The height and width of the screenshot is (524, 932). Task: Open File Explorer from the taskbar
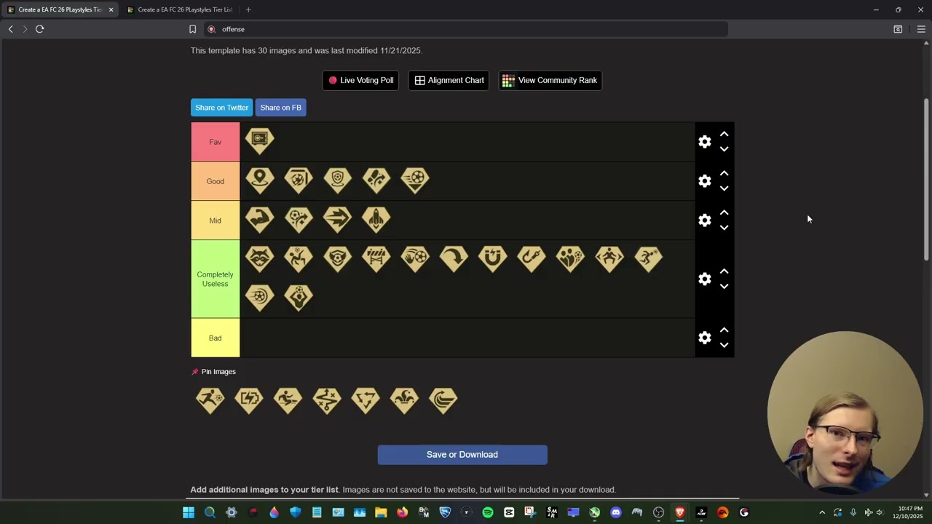(x=381, y=512)
